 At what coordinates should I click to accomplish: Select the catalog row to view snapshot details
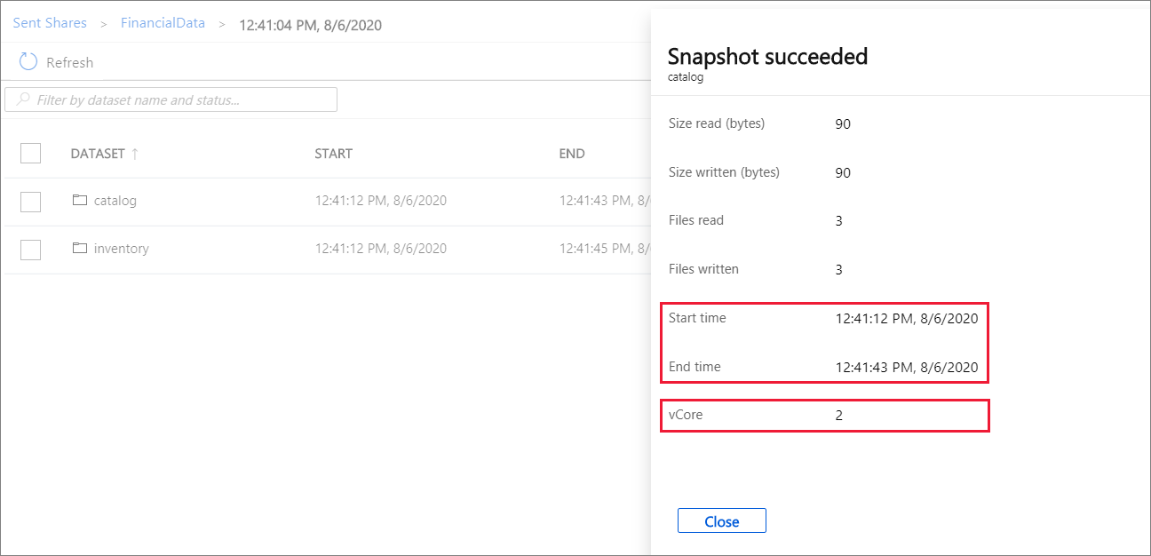pyautogui.click(x=115, y=200)
